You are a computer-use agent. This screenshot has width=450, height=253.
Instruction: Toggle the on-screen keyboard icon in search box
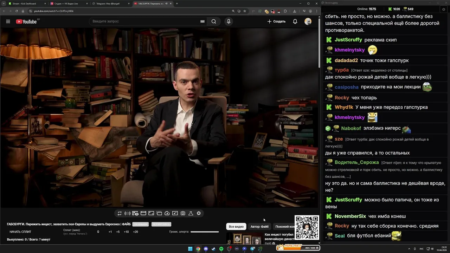click(202, 21)
